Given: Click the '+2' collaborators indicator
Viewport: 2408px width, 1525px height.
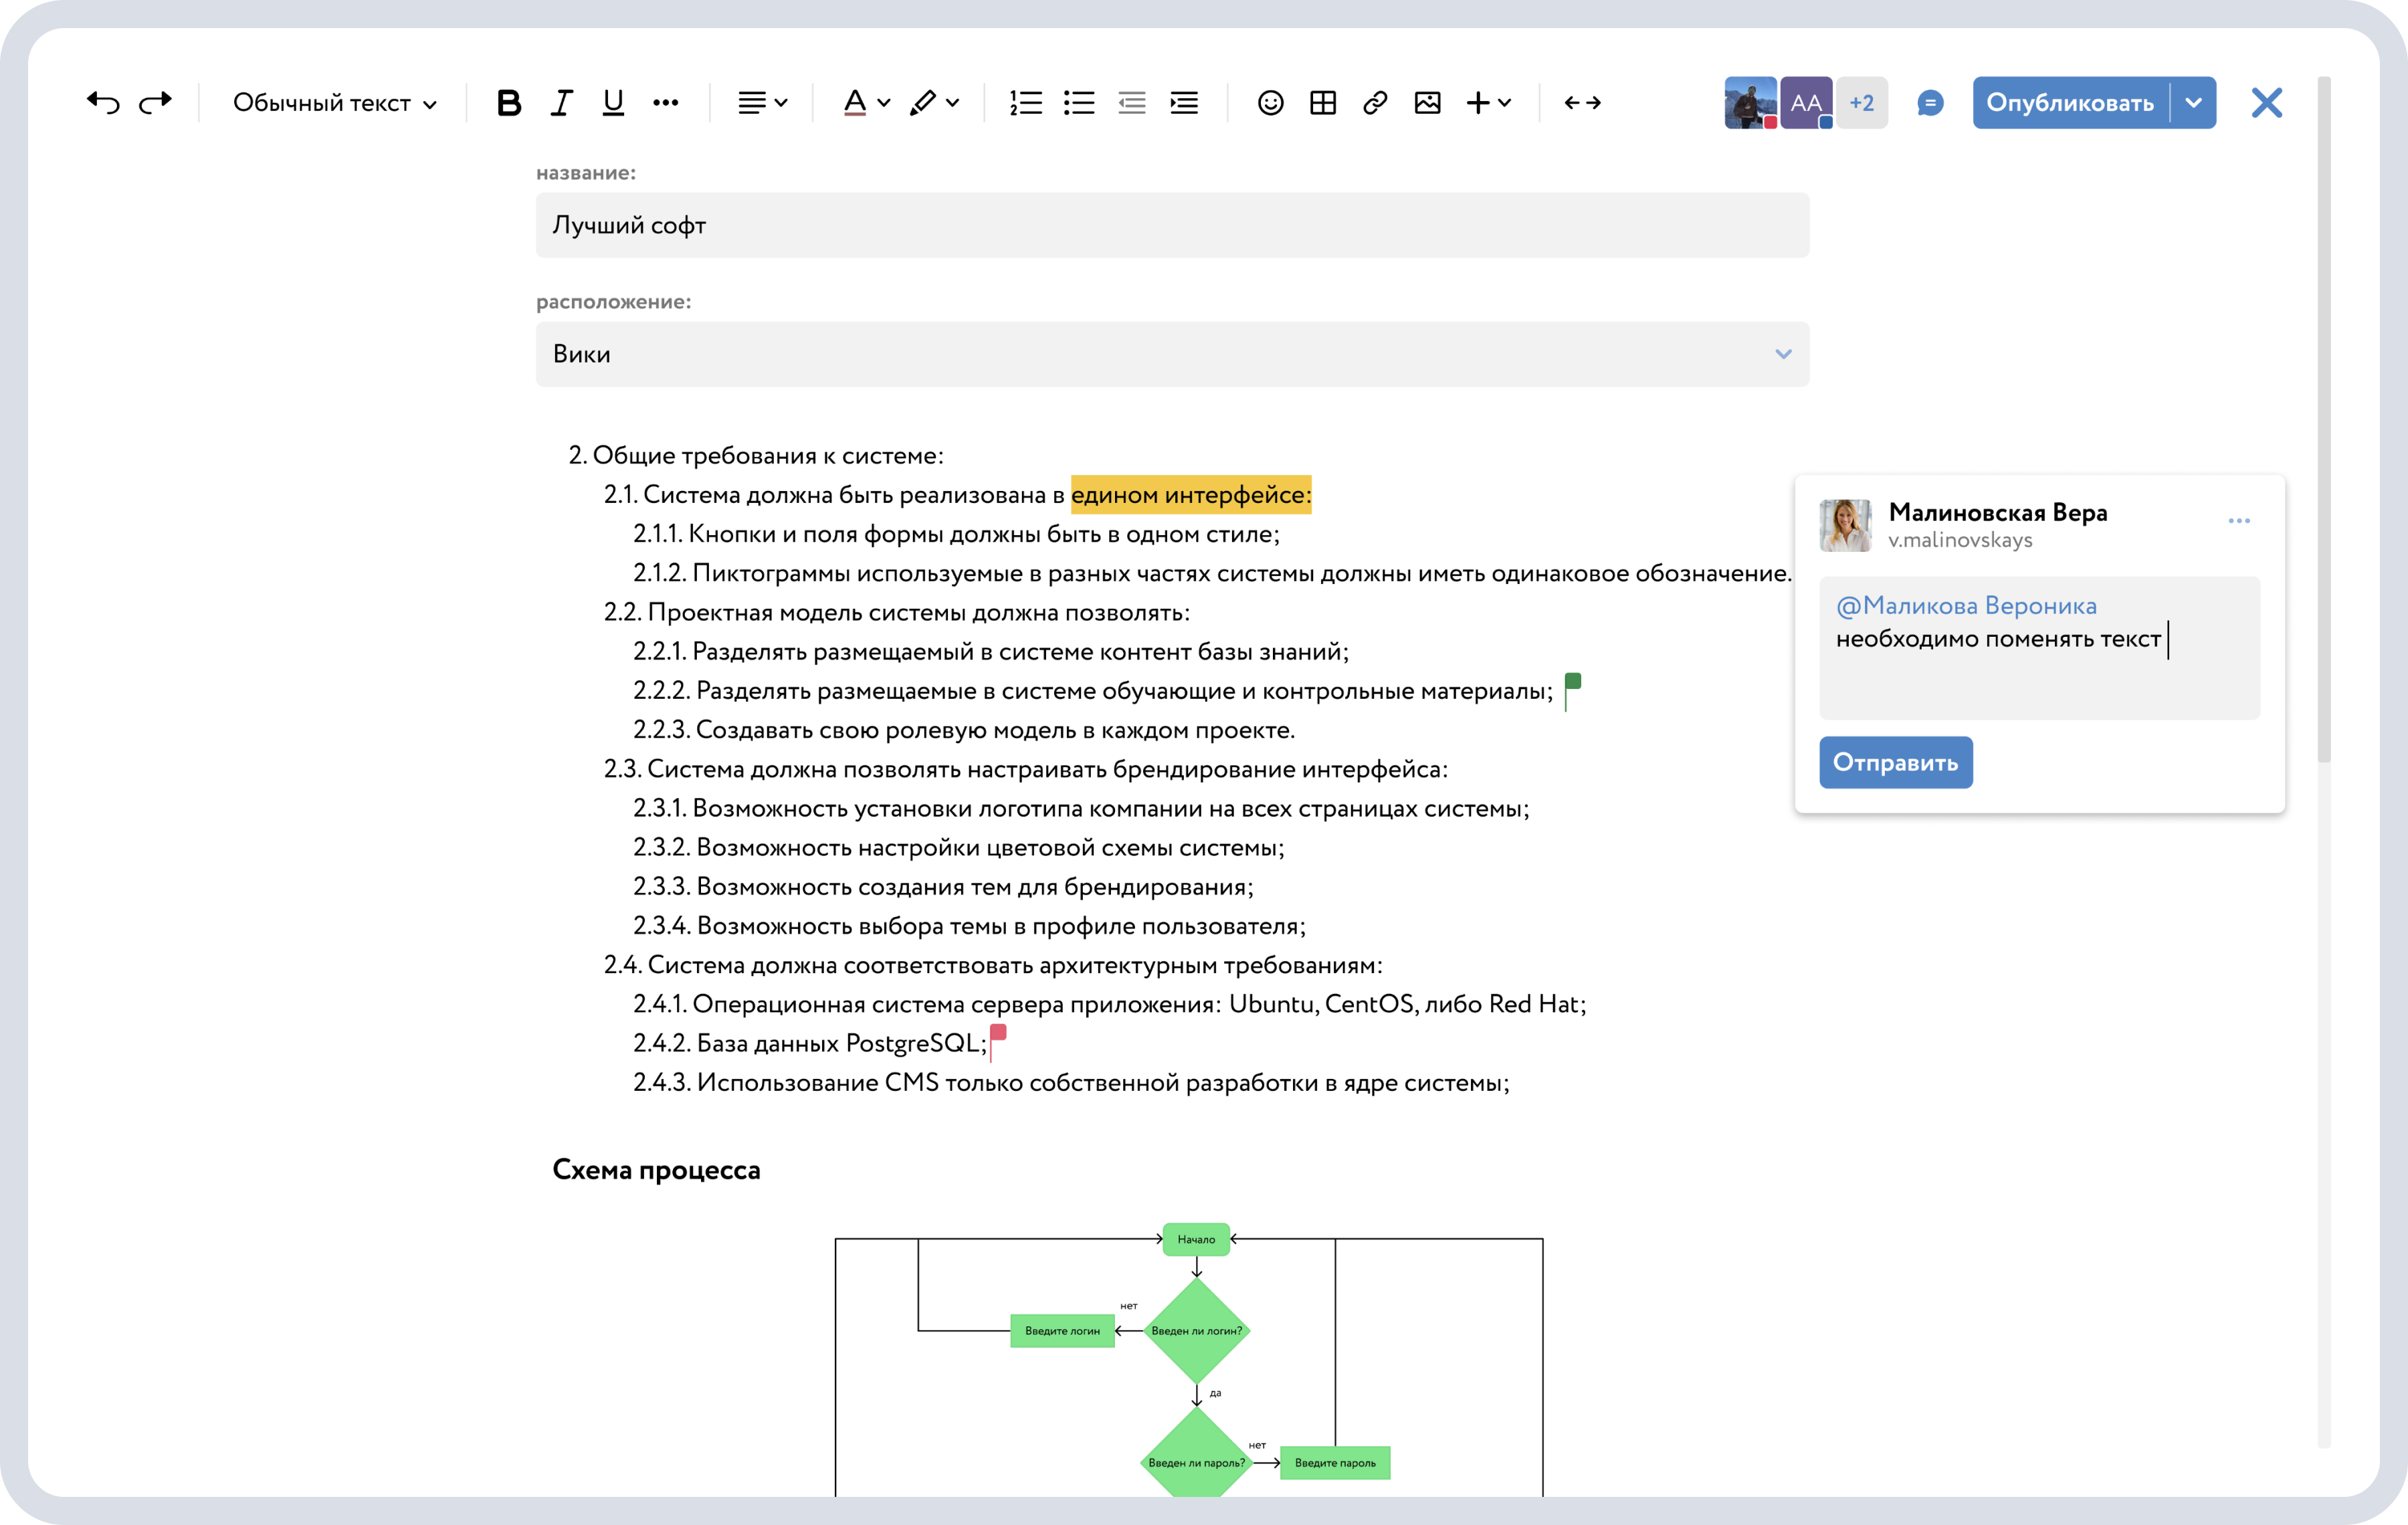Looking at the screenshot, I should point(1861,102).
